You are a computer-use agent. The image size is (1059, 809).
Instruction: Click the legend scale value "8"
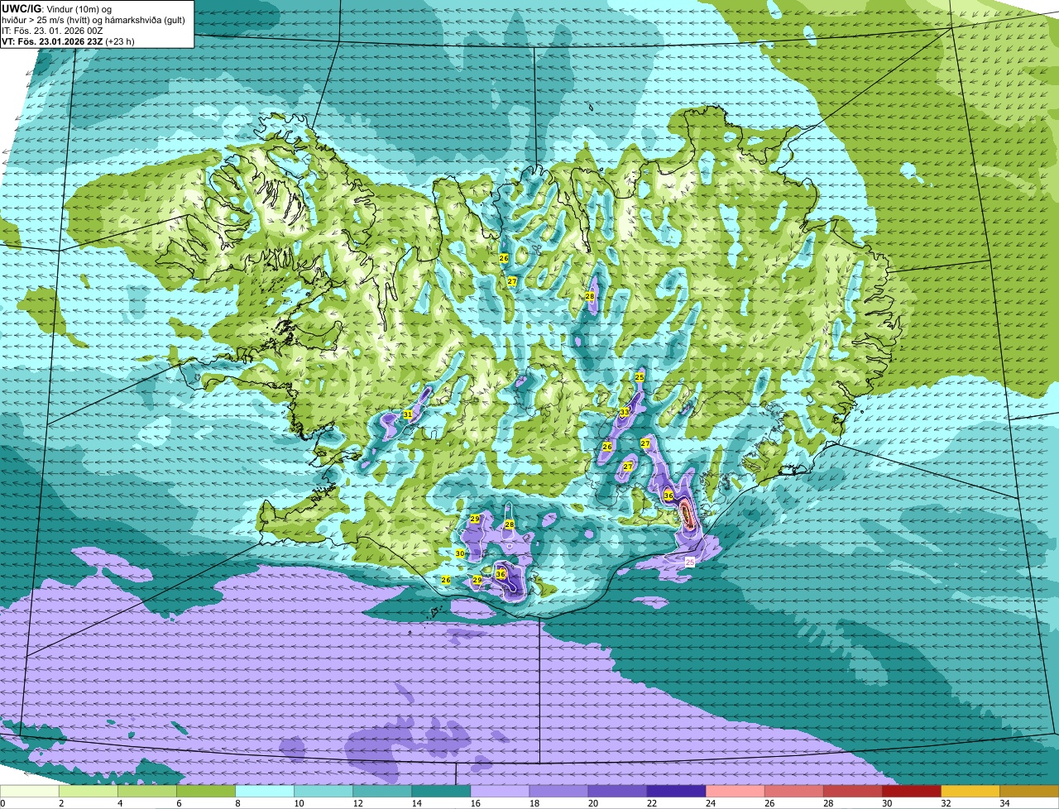pyautogui.click(x=236, y=803)
